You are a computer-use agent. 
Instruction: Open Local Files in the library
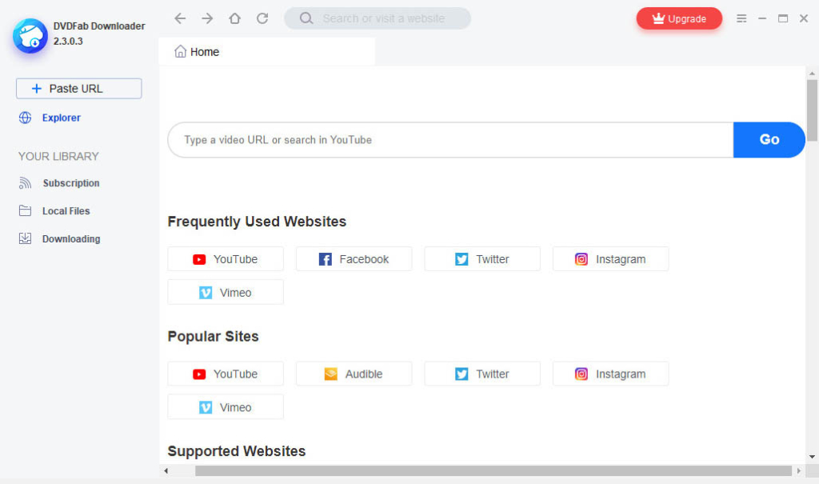click(x=66, y=211)
